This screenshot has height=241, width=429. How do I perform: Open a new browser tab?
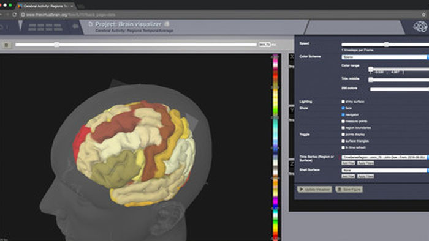coord(81,6)
